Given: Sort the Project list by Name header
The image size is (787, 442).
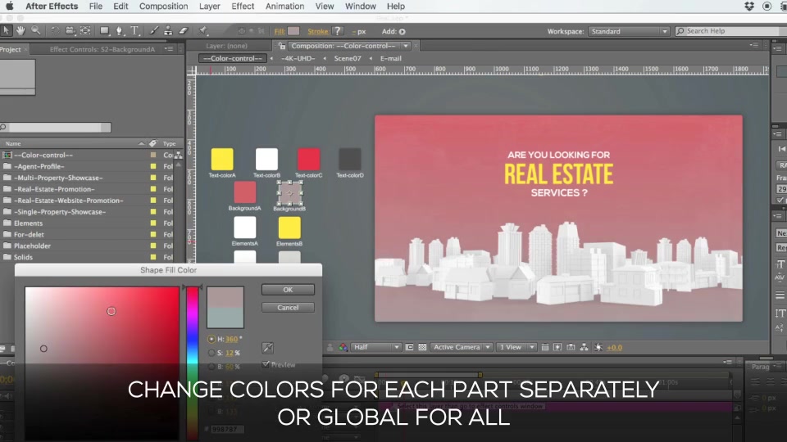Looking at the screenshot, I should (x=13, y=143).
